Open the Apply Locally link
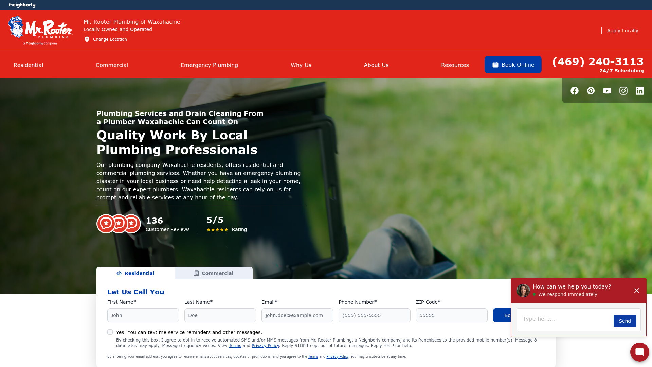 pos(622,31)
